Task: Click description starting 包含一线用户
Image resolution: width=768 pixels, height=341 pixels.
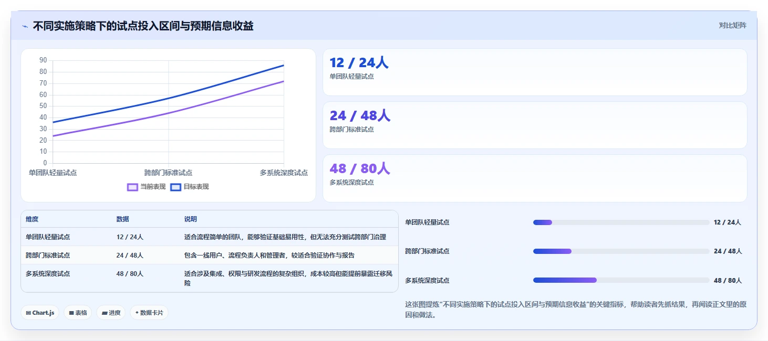Action: 269,255
